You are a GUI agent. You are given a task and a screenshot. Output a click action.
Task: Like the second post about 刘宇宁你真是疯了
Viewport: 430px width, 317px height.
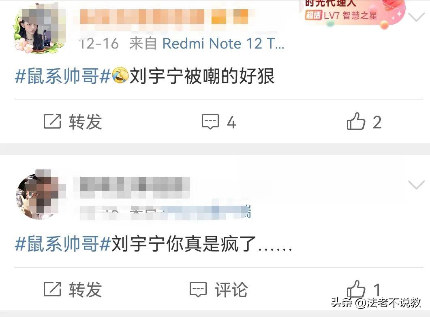pyautogui.click(x=356, y=289)
